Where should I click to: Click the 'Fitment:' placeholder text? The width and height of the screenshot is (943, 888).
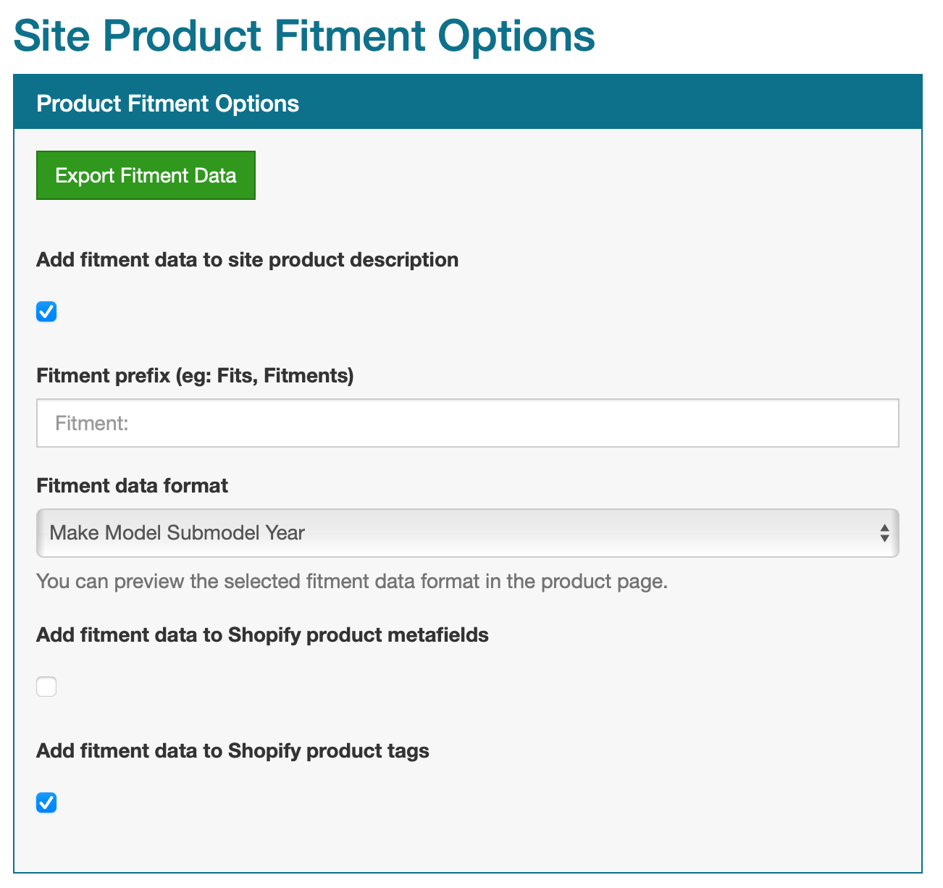pos(92,423)
